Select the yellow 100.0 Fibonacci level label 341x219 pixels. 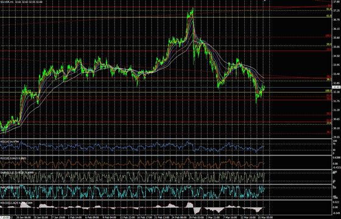pos(328,91)
